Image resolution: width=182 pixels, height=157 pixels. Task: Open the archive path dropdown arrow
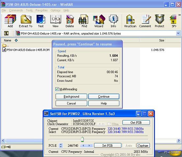pyautogui.click(x=178, y=33)
